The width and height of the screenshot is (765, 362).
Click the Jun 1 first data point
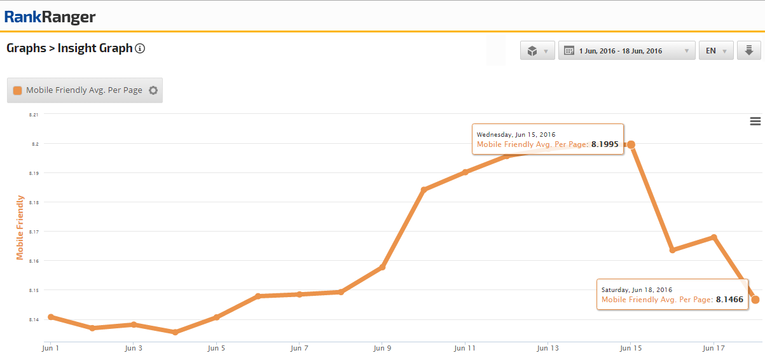pyautogui.click(x=51, y=317)
